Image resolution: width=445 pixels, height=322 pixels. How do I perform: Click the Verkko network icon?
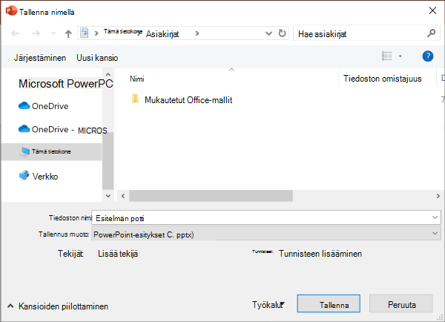[x=24, y=175]
